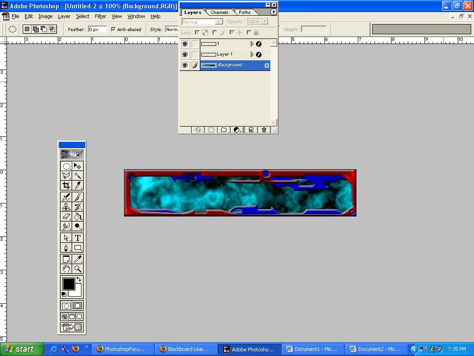
Task: Uncheck the Anti-aliased checkbox
Action: coord(113,29)
